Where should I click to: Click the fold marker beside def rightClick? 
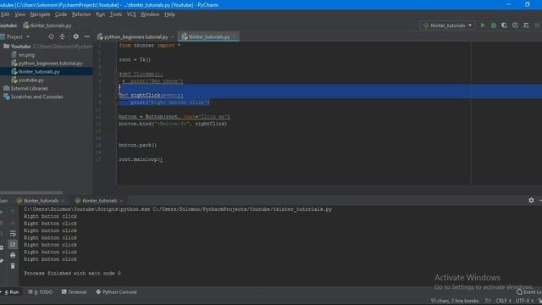[117, 96]
